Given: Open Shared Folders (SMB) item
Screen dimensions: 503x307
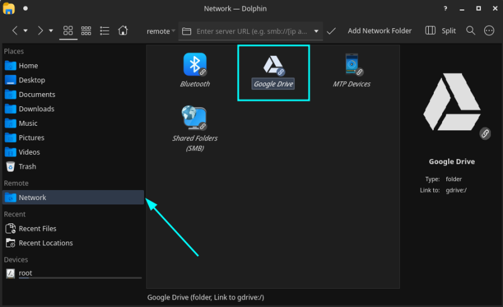Looking at the screenshot, I should coord(195,129).
